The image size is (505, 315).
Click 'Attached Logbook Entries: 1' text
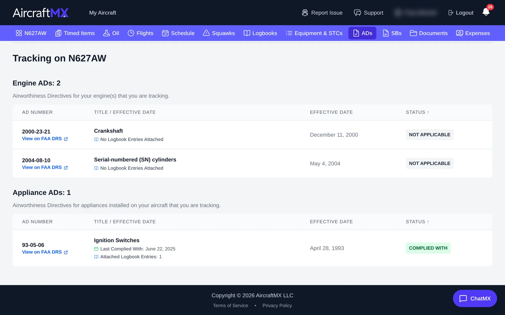tap(131, 257)
